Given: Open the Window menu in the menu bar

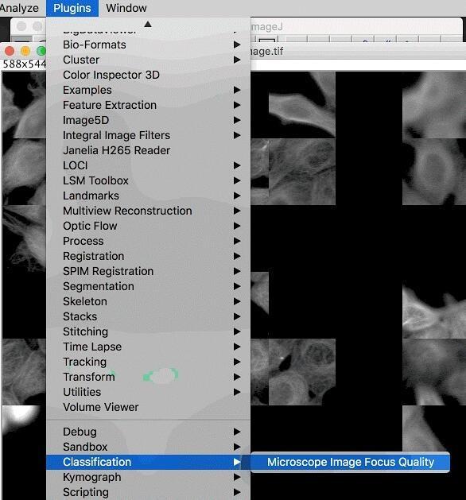Looking at the screenshot, I should [x=126, y=8].
